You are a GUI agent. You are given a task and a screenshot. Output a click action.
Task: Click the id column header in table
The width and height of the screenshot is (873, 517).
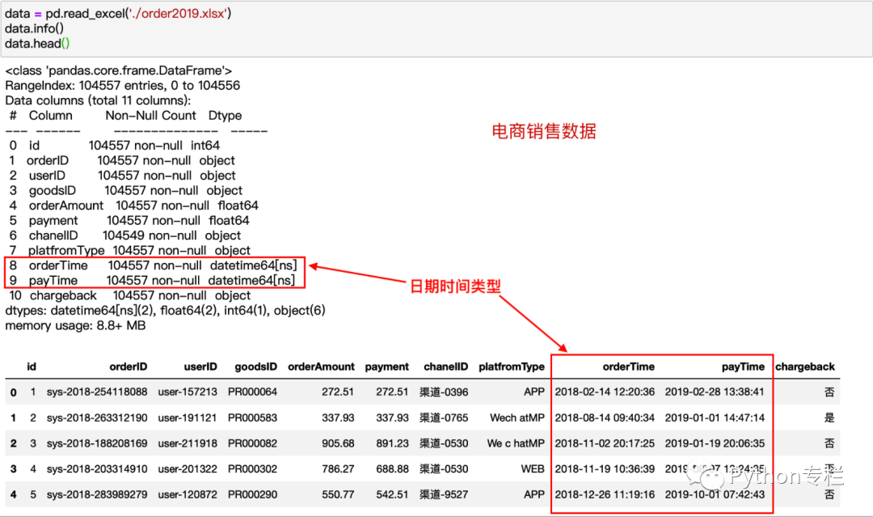pyautogui.click(x=32, y=367)
